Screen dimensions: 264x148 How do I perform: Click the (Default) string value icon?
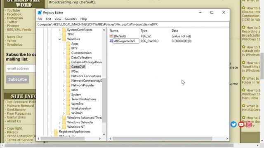[x=111, y=36]
